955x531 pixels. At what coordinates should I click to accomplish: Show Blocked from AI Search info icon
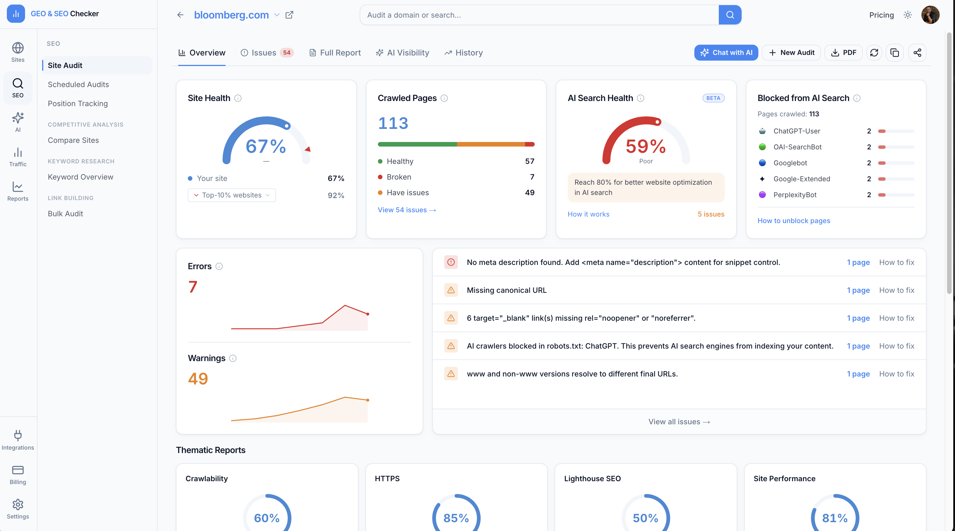click(x=857, y=98)
